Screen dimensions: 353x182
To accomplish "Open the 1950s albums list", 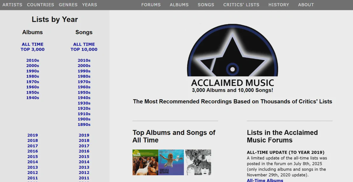I will [33, 92].
